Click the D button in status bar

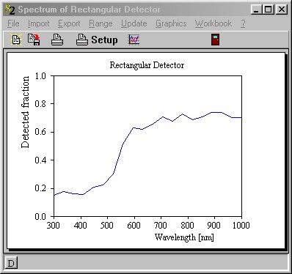pos(11,263)
